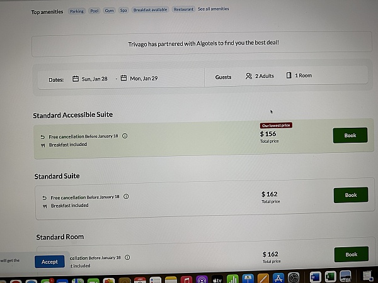Select the Breakfast available amenity tag
The image size is (378, 283).
tap(150, 9)
